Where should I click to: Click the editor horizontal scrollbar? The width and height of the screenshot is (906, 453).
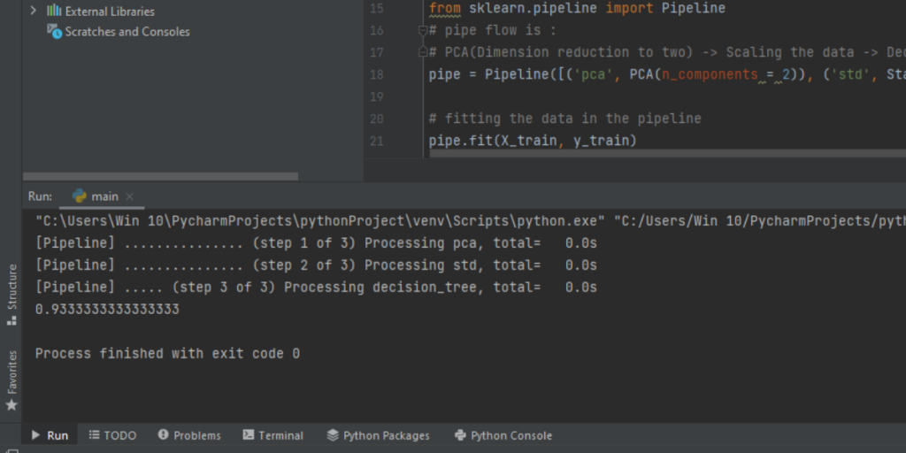(667, 153)
